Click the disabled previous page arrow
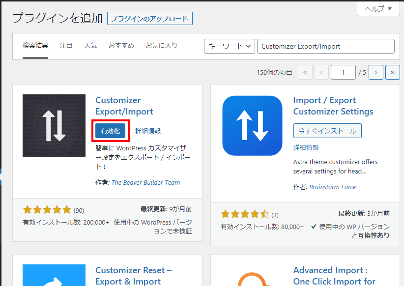Viewport: 404px width, 286px height. pyautogui.click(x=321, y=72)
